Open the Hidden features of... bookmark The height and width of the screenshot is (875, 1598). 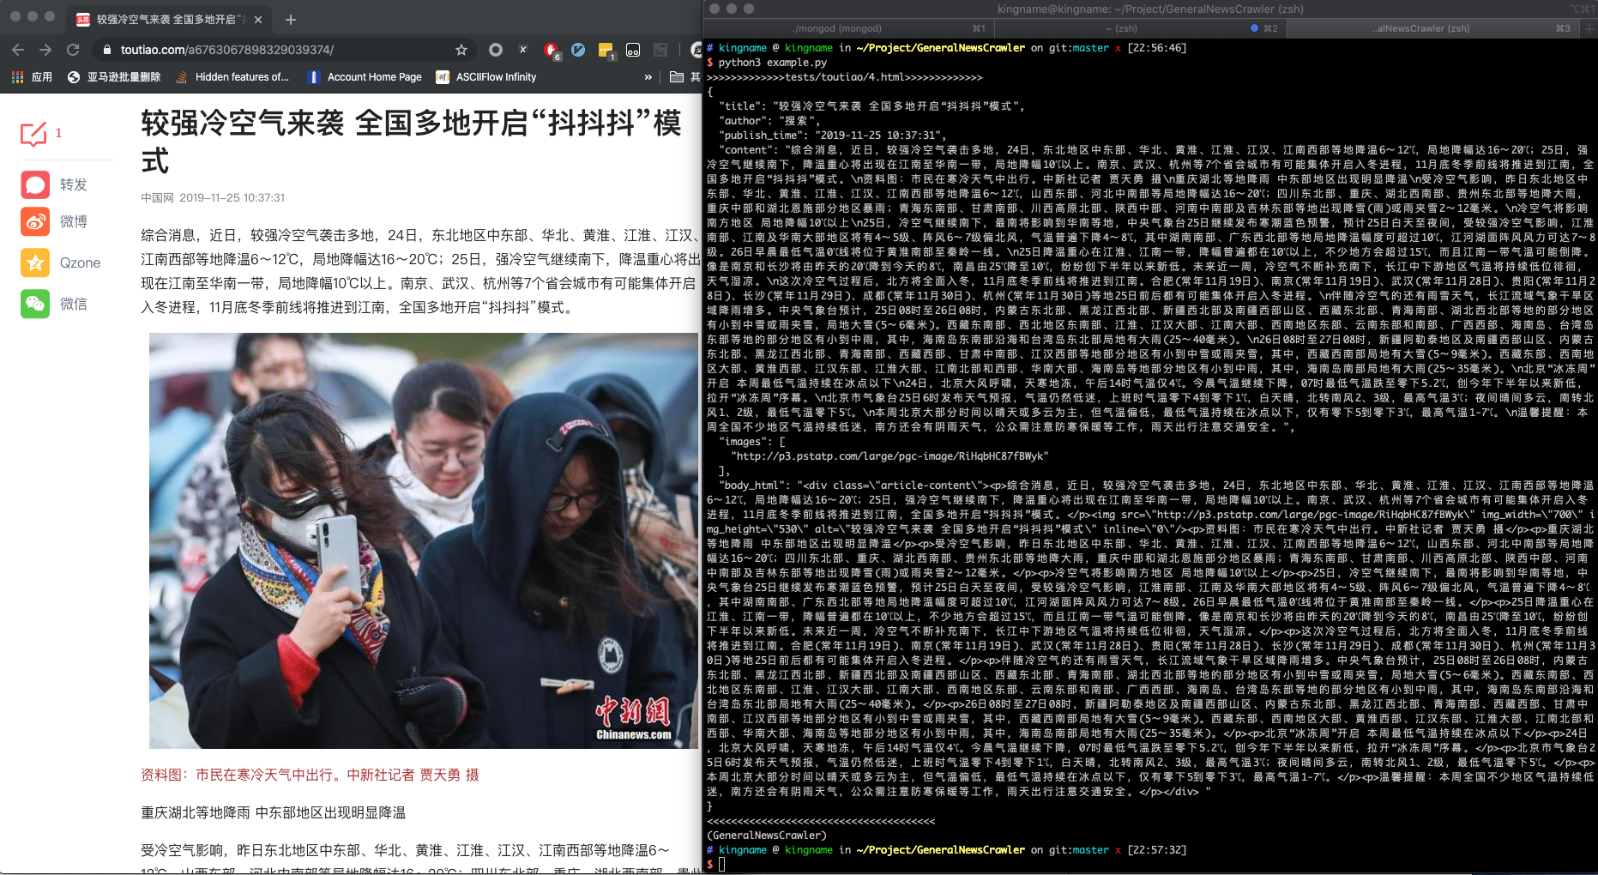click(x=232, y=77)
